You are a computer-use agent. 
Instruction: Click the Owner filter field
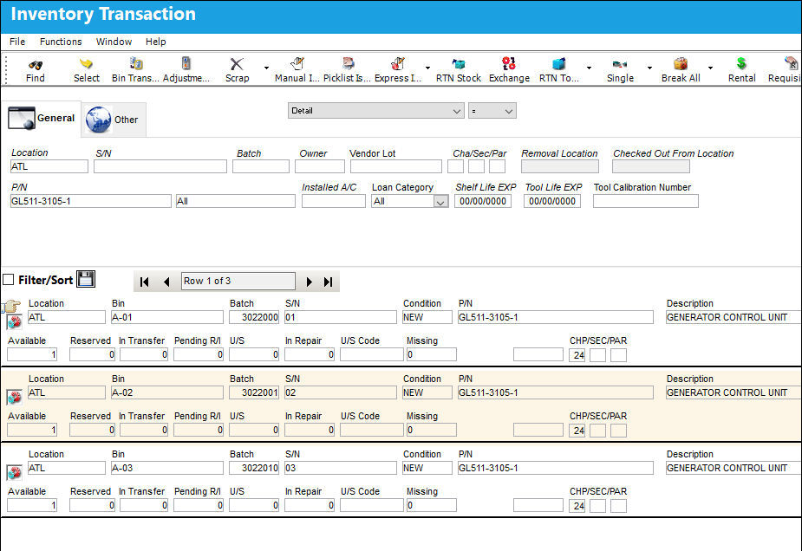[320, 166]
